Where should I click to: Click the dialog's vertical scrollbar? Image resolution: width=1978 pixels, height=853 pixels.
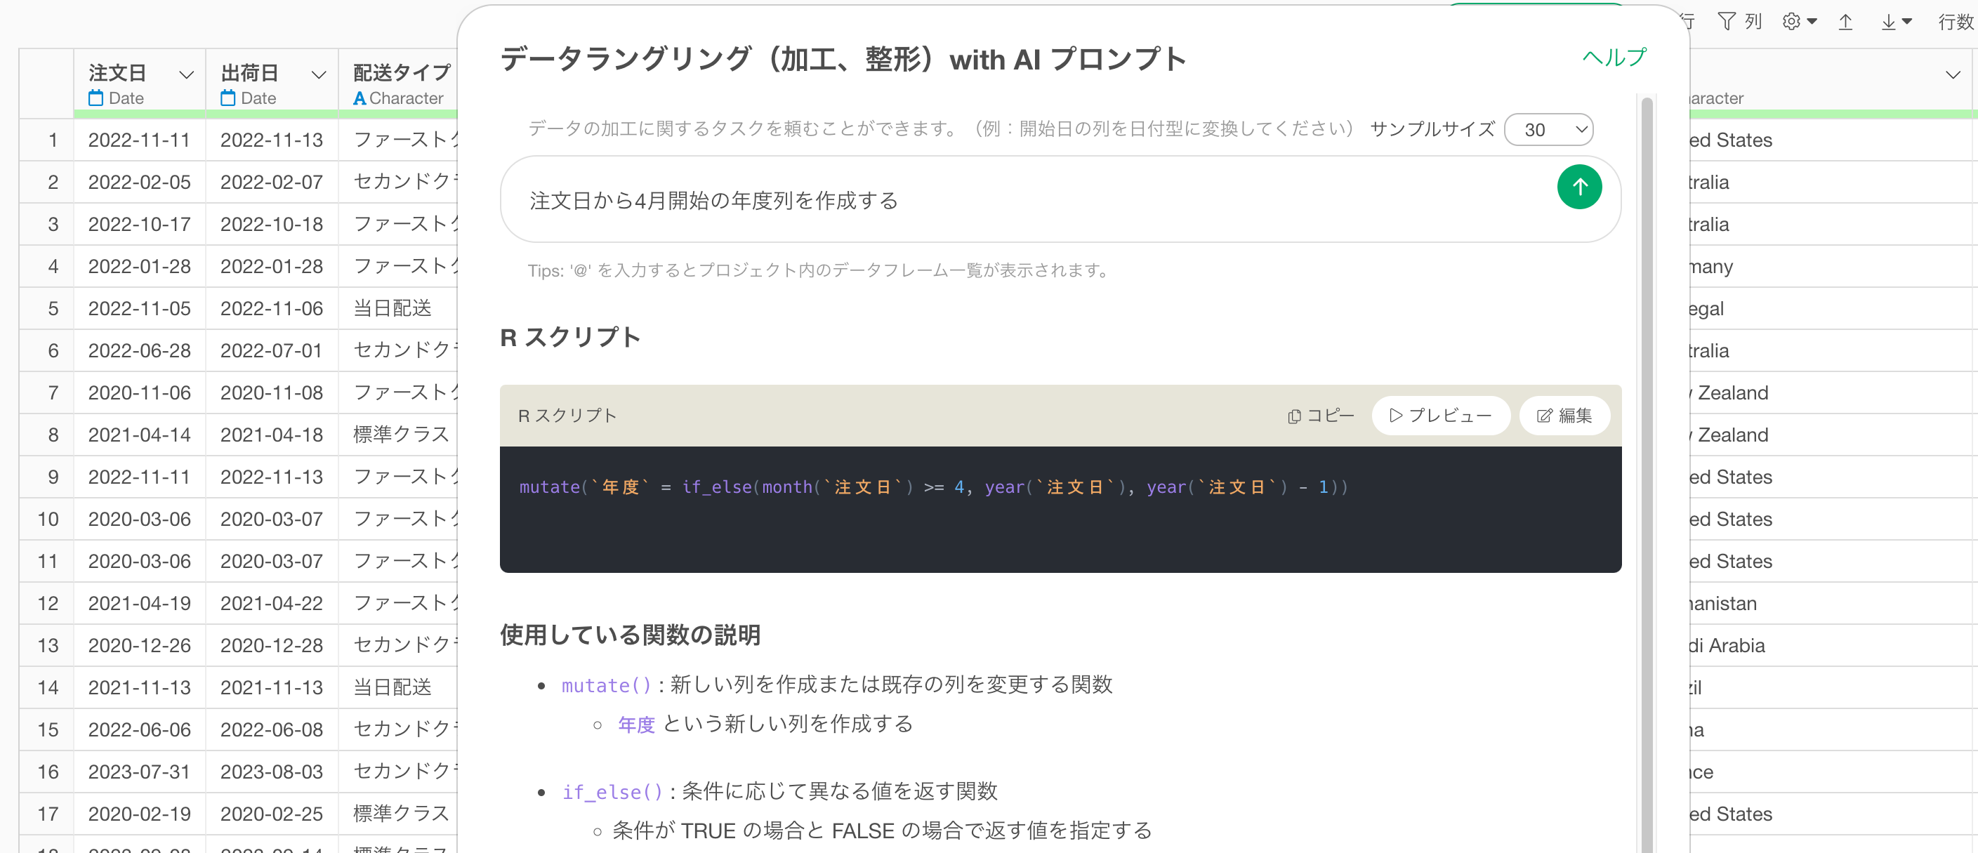pyautogui.click(x=1647, y=461)
